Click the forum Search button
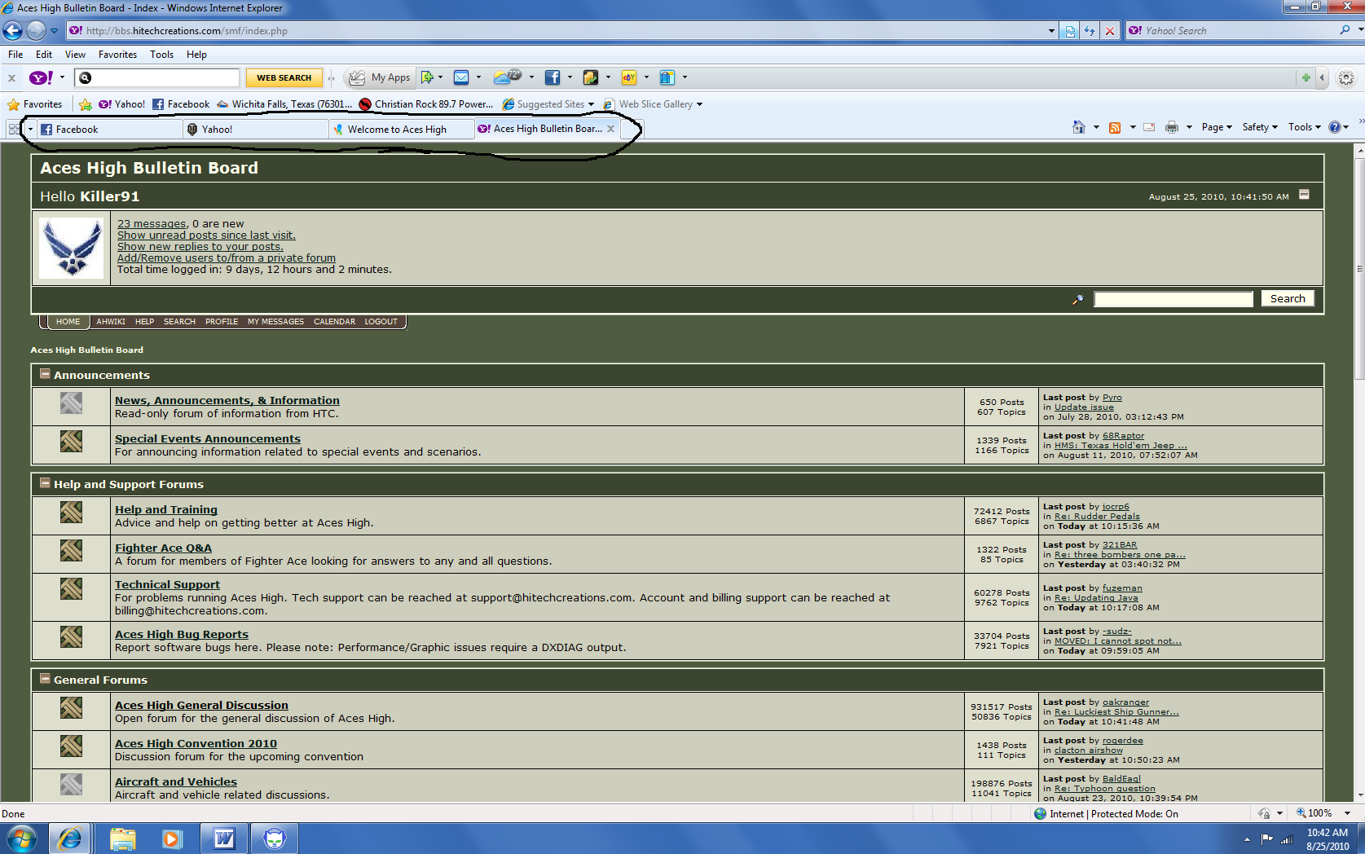The height and width of the screenshot is (854, 1365). click(1288, 299)
